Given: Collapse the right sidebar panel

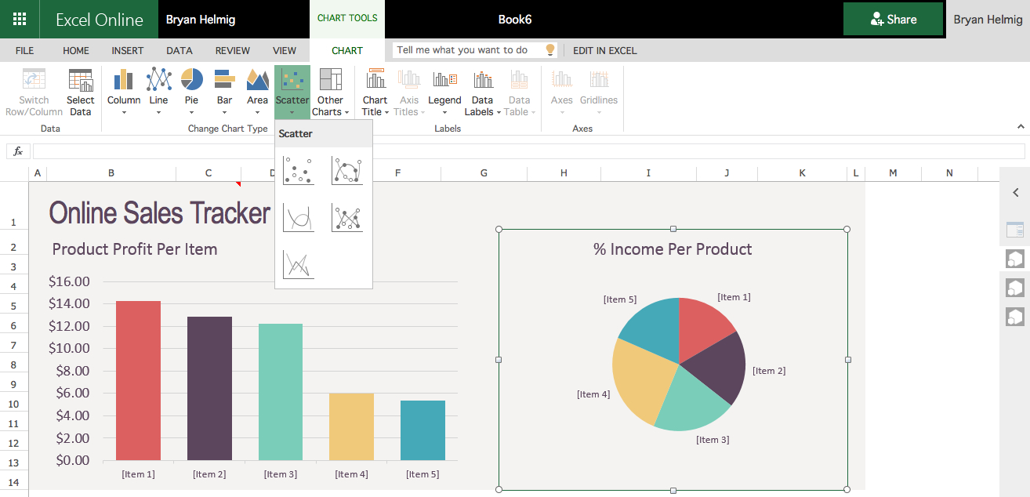Looking at the screenshot, I should (1015, 191).
